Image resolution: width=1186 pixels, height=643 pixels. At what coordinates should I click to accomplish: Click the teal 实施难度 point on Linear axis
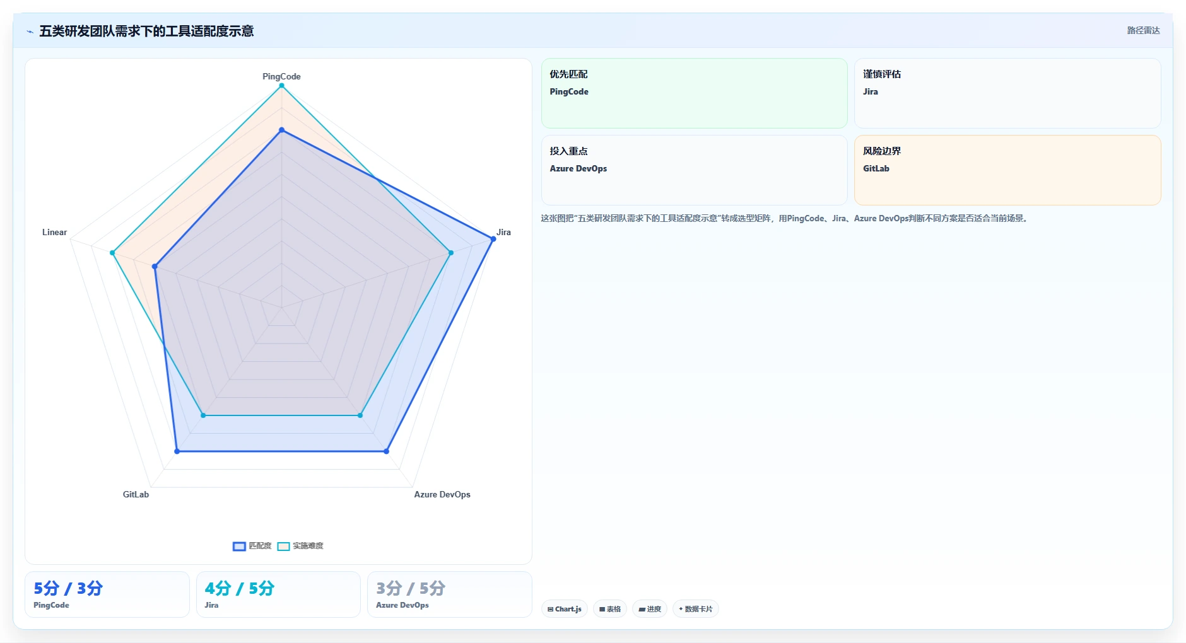tap(112, 253)
